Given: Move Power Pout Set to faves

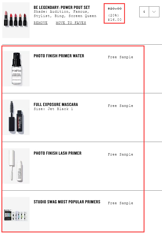Looking at the screenshot, I should [71, 23].
